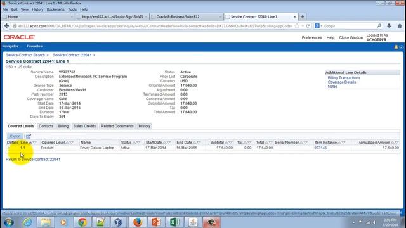Click the search magnifier icon in Google box
Image resolution: width=406 pixels, height=228 pixels.
[x=379, y=26]
